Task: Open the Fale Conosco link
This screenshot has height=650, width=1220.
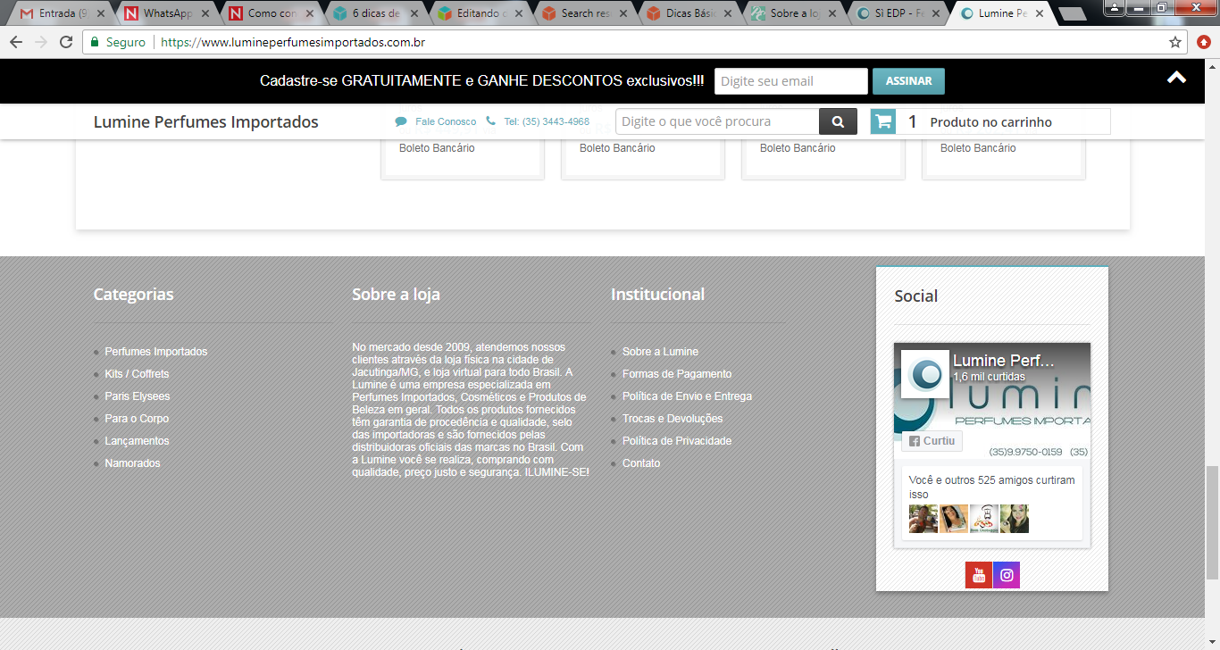Action: [x=446, y=121]
